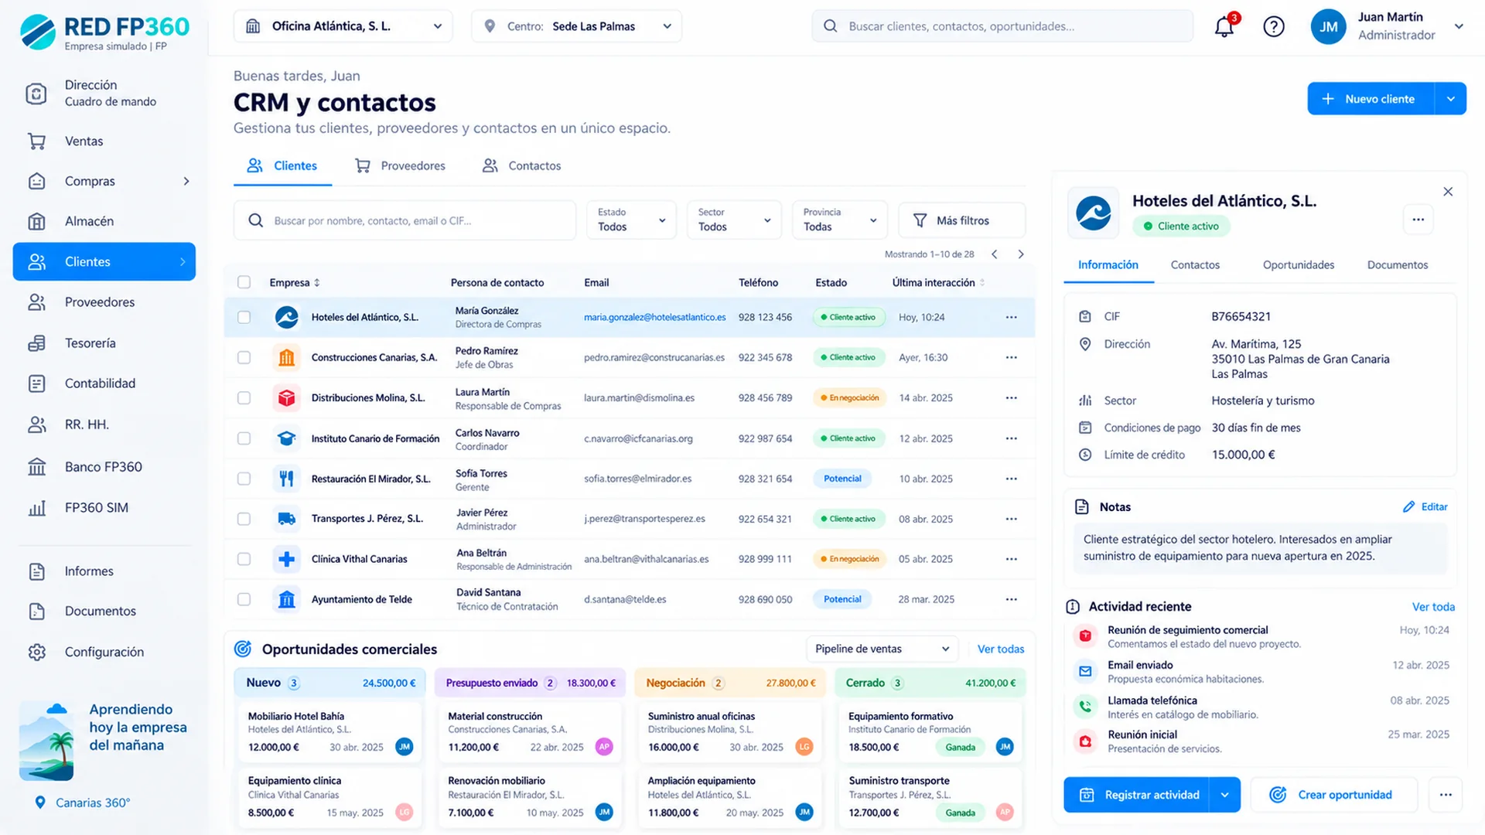Select all clients with header checkbox
The height and width of the screenshot is (835, 1485).
point(244,282)
